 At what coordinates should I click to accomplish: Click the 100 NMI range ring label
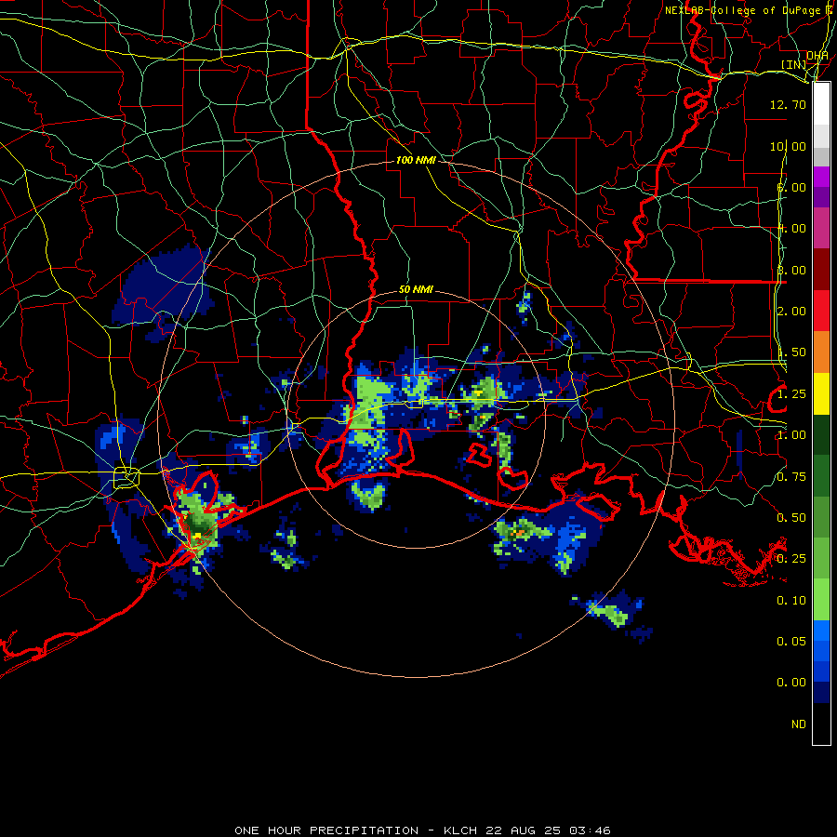coord(416,160)
